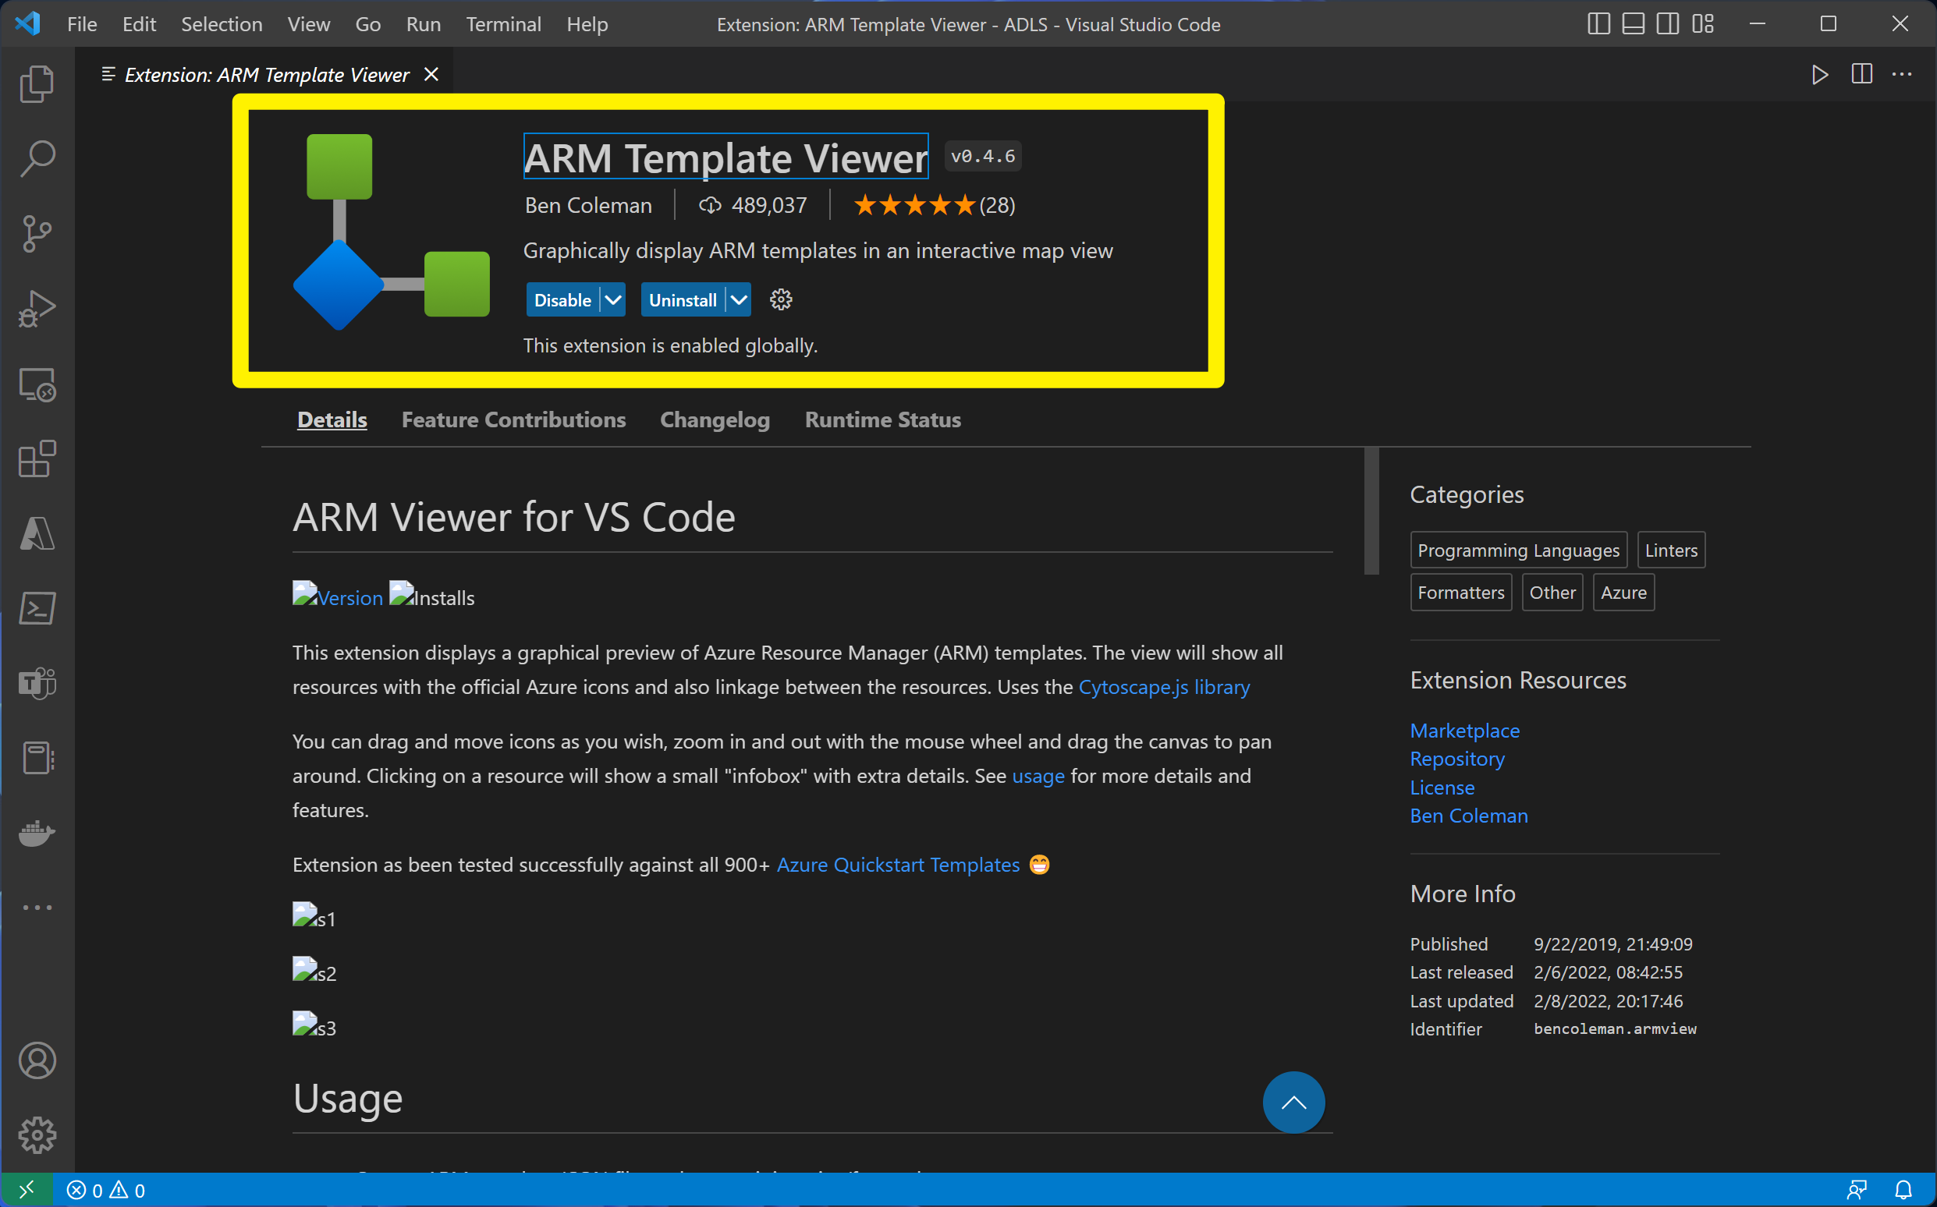
Task: Open the Extensions view icon
Action: coord(37,459)
